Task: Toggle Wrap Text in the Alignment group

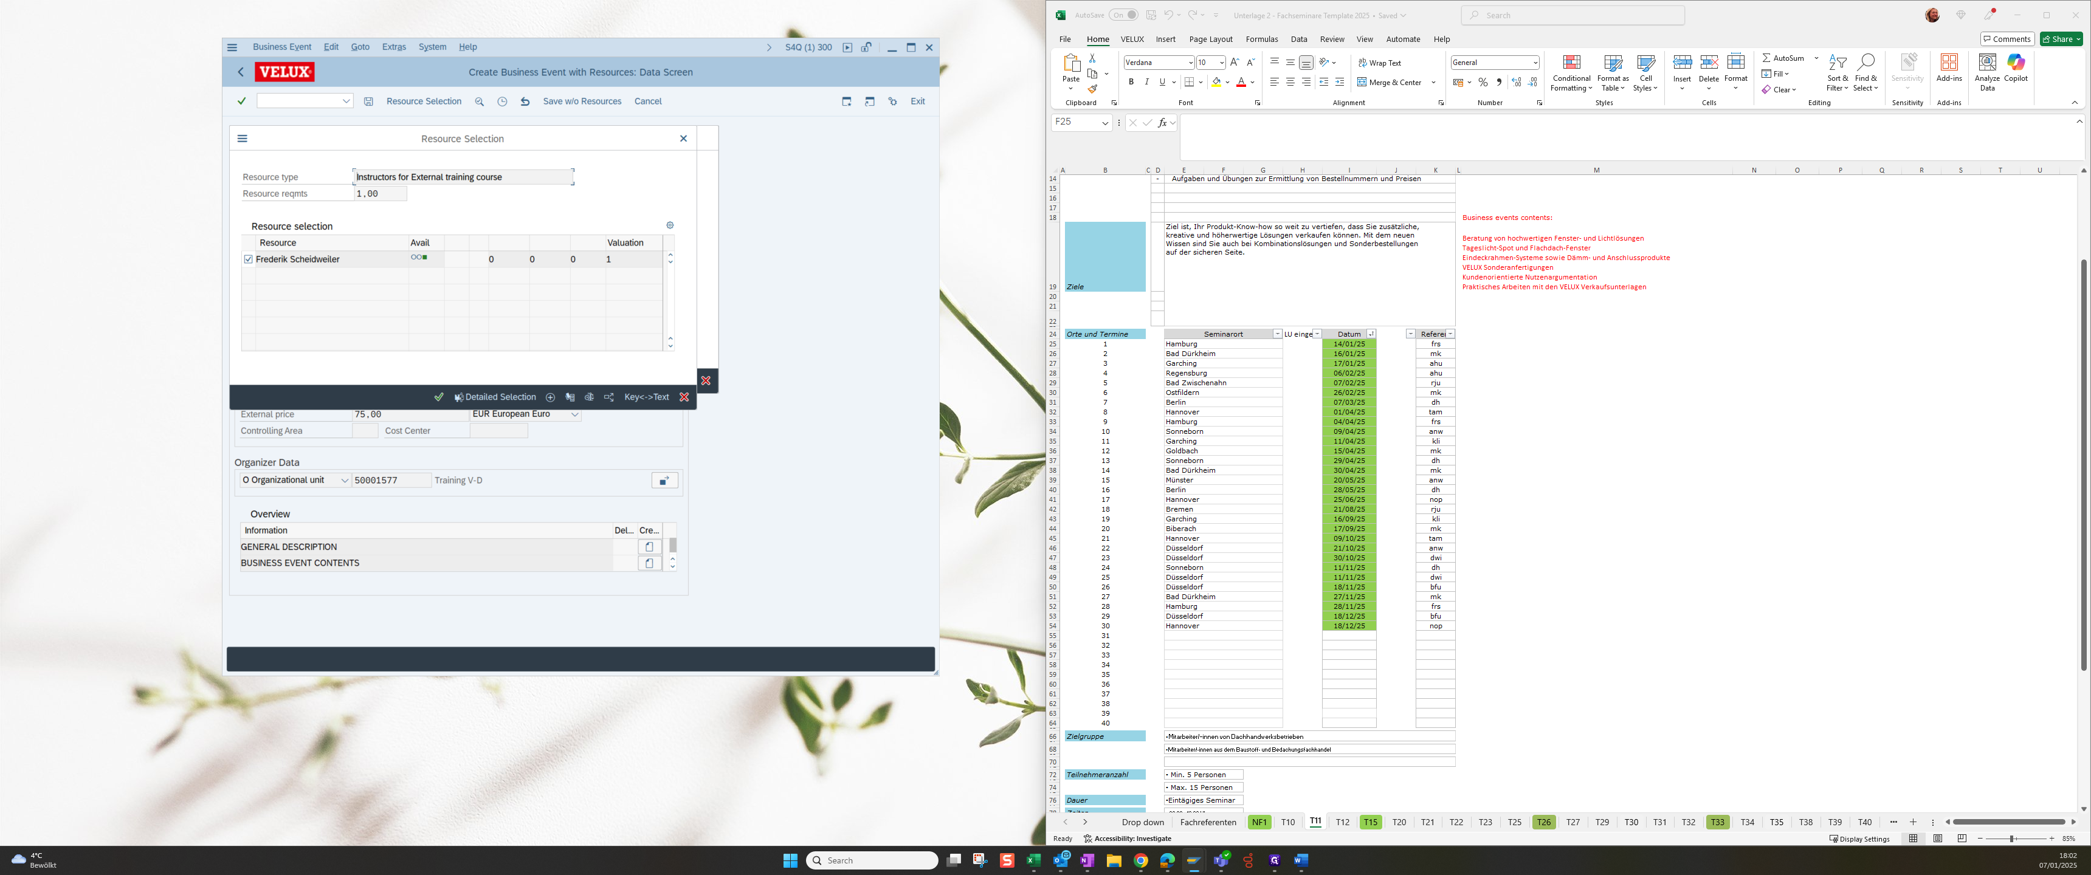Action: click(1379, 63)
